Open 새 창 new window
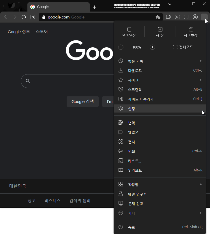 click(160, 32)
